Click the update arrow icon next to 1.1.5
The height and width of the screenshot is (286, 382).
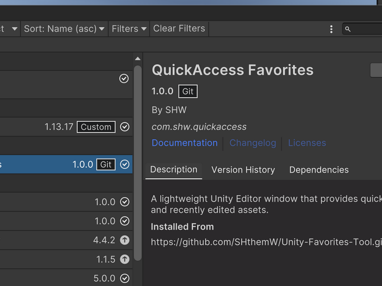[125, 259]
